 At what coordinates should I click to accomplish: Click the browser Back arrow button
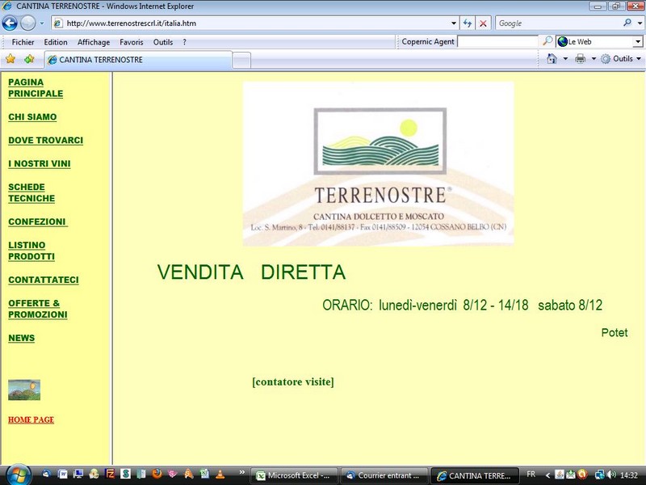pyautogui.click(x=10, y=23)
